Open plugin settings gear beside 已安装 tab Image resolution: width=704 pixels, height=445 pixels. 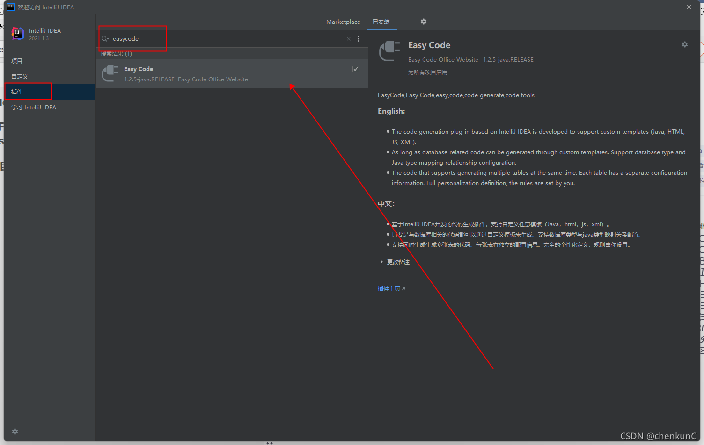(x=424, y=22)
